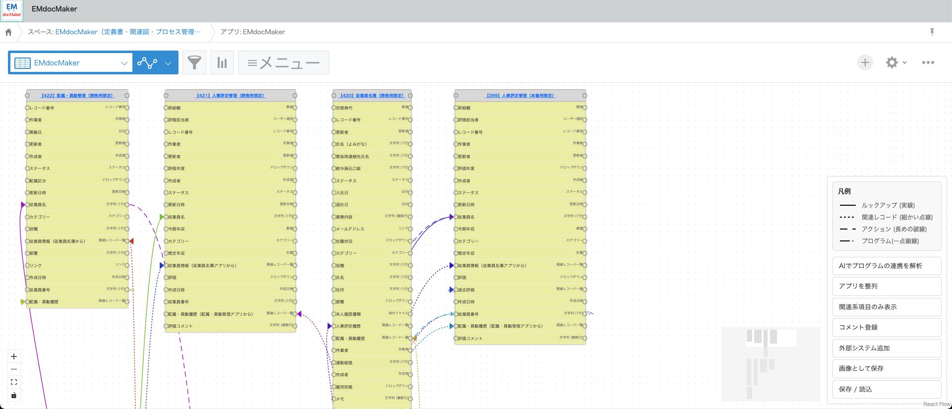
Task: Open the [420] 従業員名簿 app link
Action: (372, 95)
